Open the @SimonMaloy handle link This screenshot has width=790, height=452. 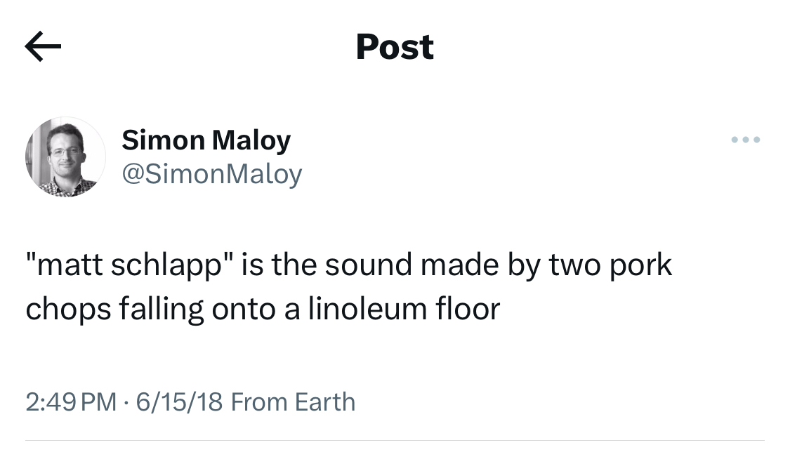(212, 173)
